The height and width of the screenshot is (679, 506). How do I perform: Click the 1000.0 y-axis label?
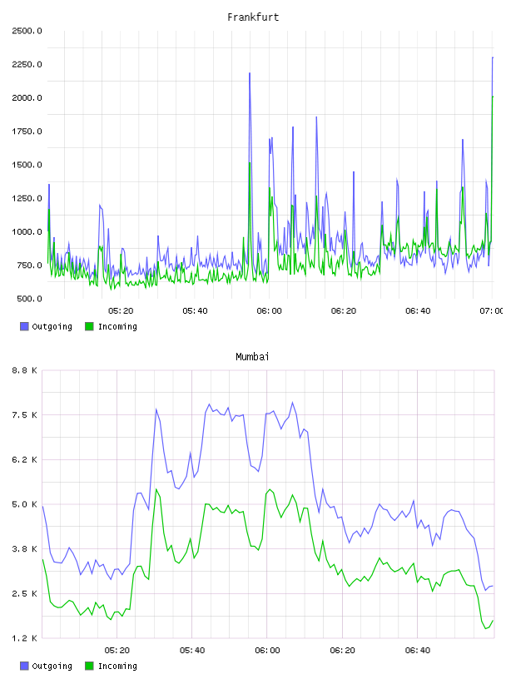coord(27,231)
